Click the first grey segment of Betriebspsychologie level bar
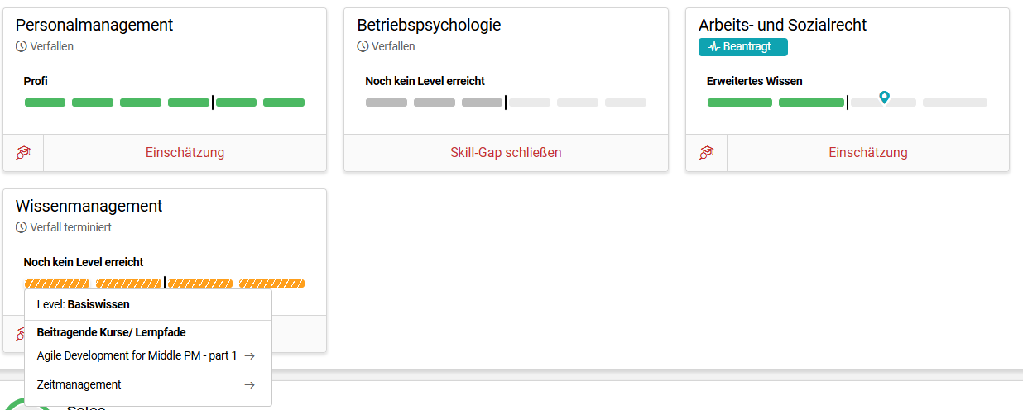Viewport: 1023px width, 410px height. pos(387,102)
